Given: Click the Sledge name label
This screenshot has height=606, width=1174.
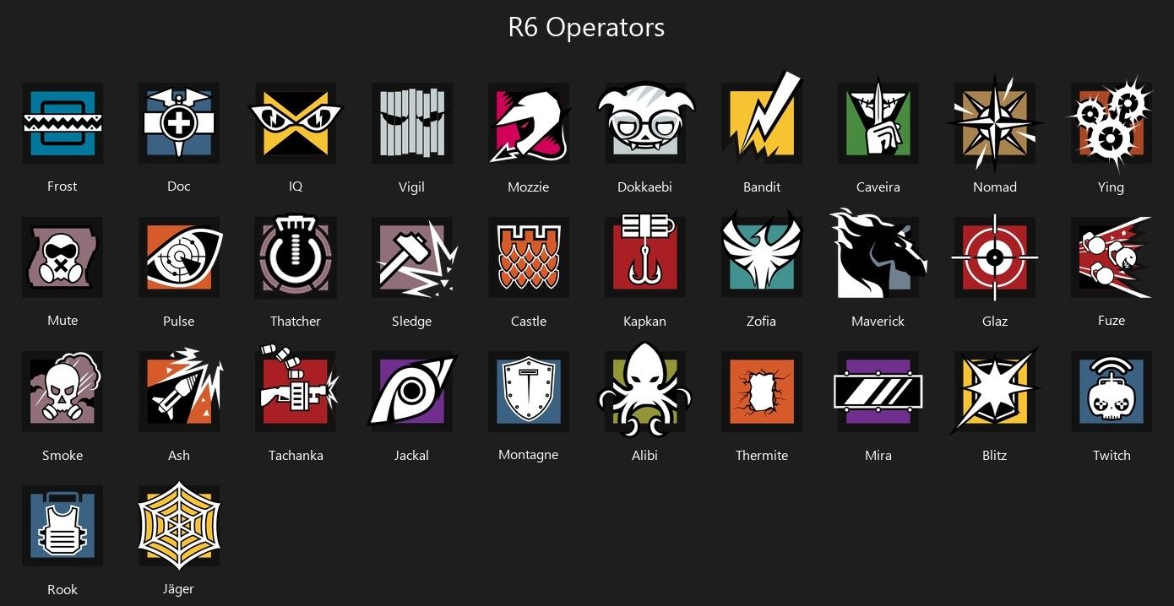Looking at the screenshot, I should point(412,322).
